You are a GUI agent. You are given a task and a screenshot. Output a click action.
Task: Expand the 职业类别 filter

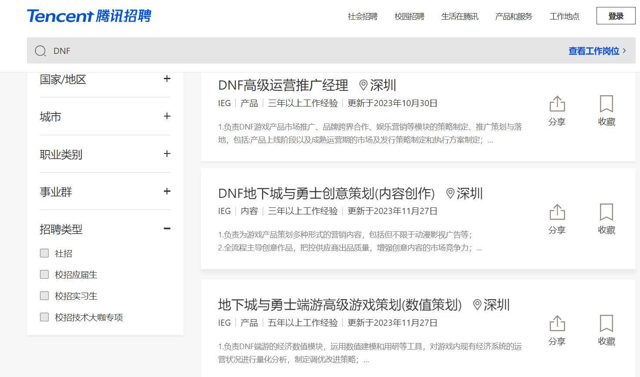point(167,154)
